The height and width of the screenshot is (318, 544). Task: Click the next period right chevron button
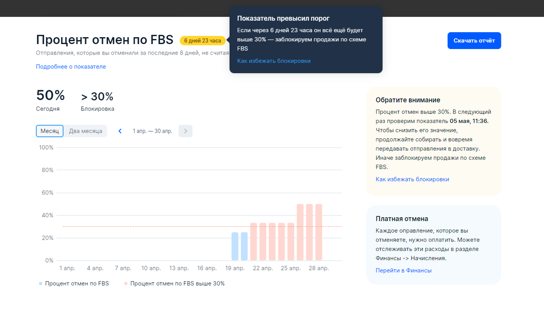click(x=185, y=131)
